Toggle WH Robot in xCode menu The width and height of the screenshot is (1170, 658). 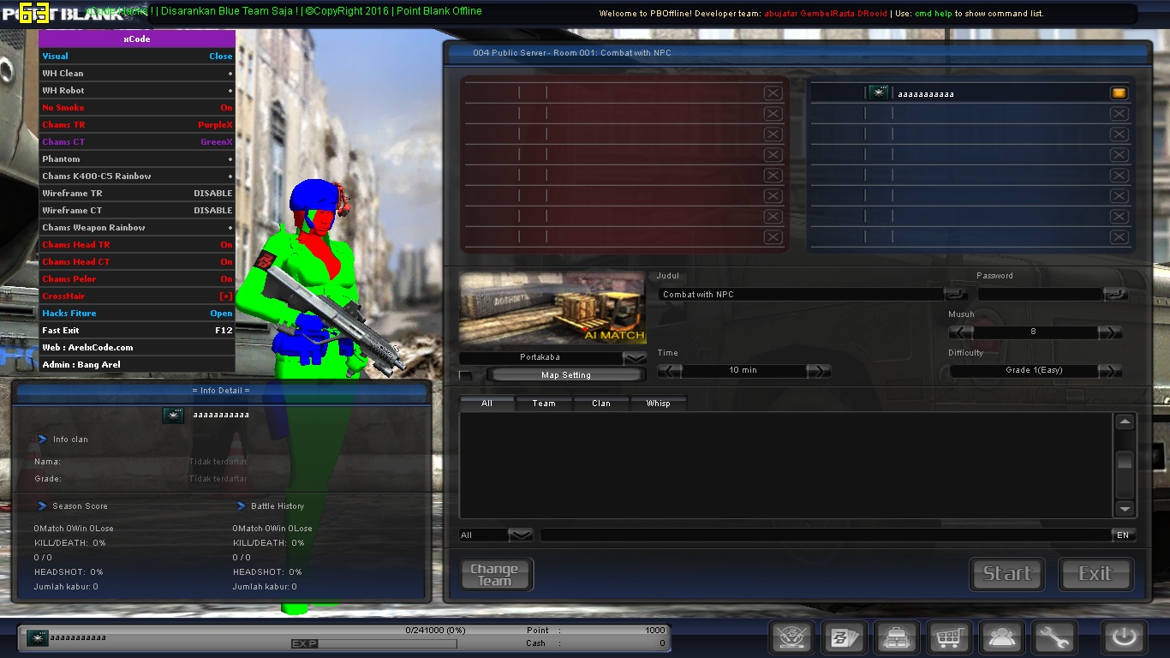(137, 90)
